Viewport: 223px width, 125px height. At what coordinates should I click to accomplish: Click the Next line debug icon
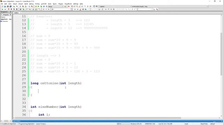74,6
